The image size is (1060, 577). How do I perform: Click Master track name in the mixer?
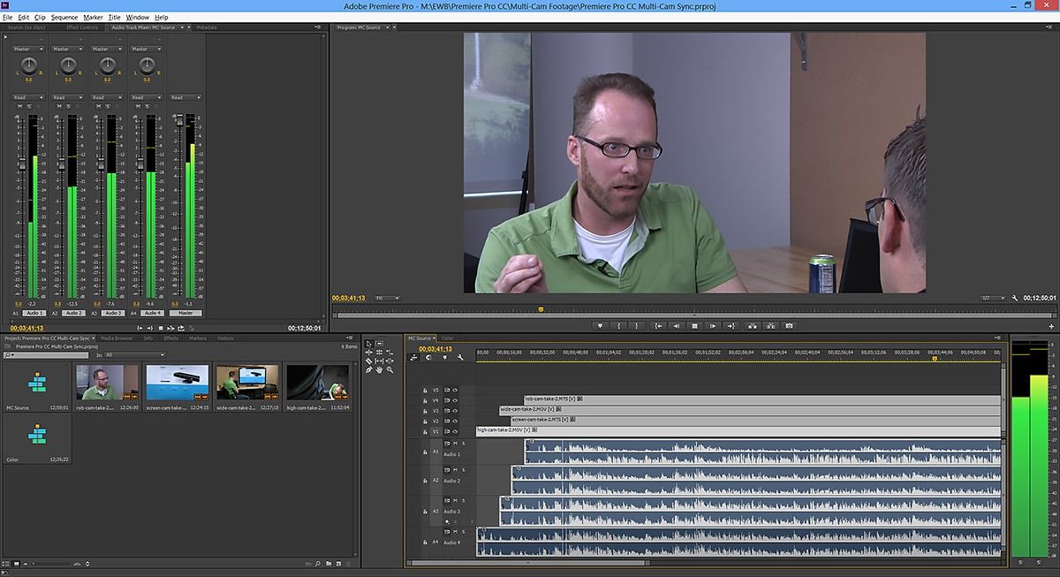(x=185, y=313)
